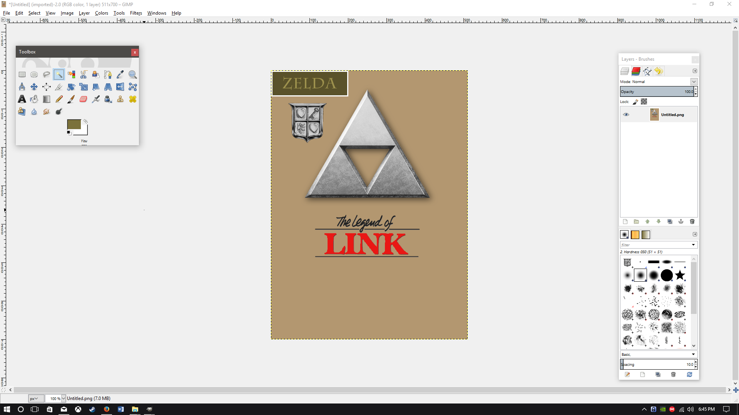Select the Paths tool

[108, 75]
